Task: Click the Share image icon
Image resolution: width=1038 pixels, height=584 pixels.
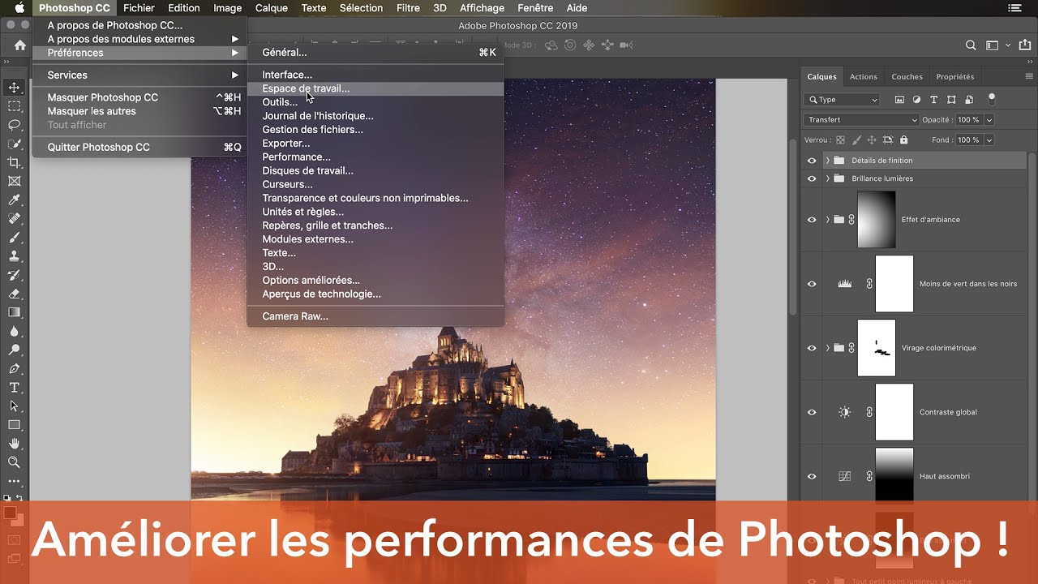Action: tap(1026, 45)
